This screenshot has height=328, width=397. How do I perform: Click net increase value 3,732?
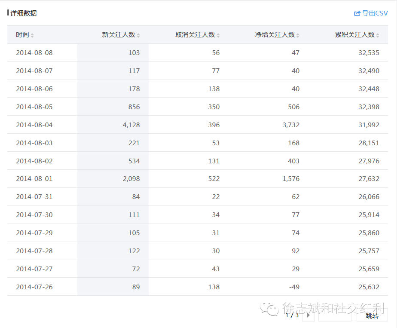click(291, 125)
